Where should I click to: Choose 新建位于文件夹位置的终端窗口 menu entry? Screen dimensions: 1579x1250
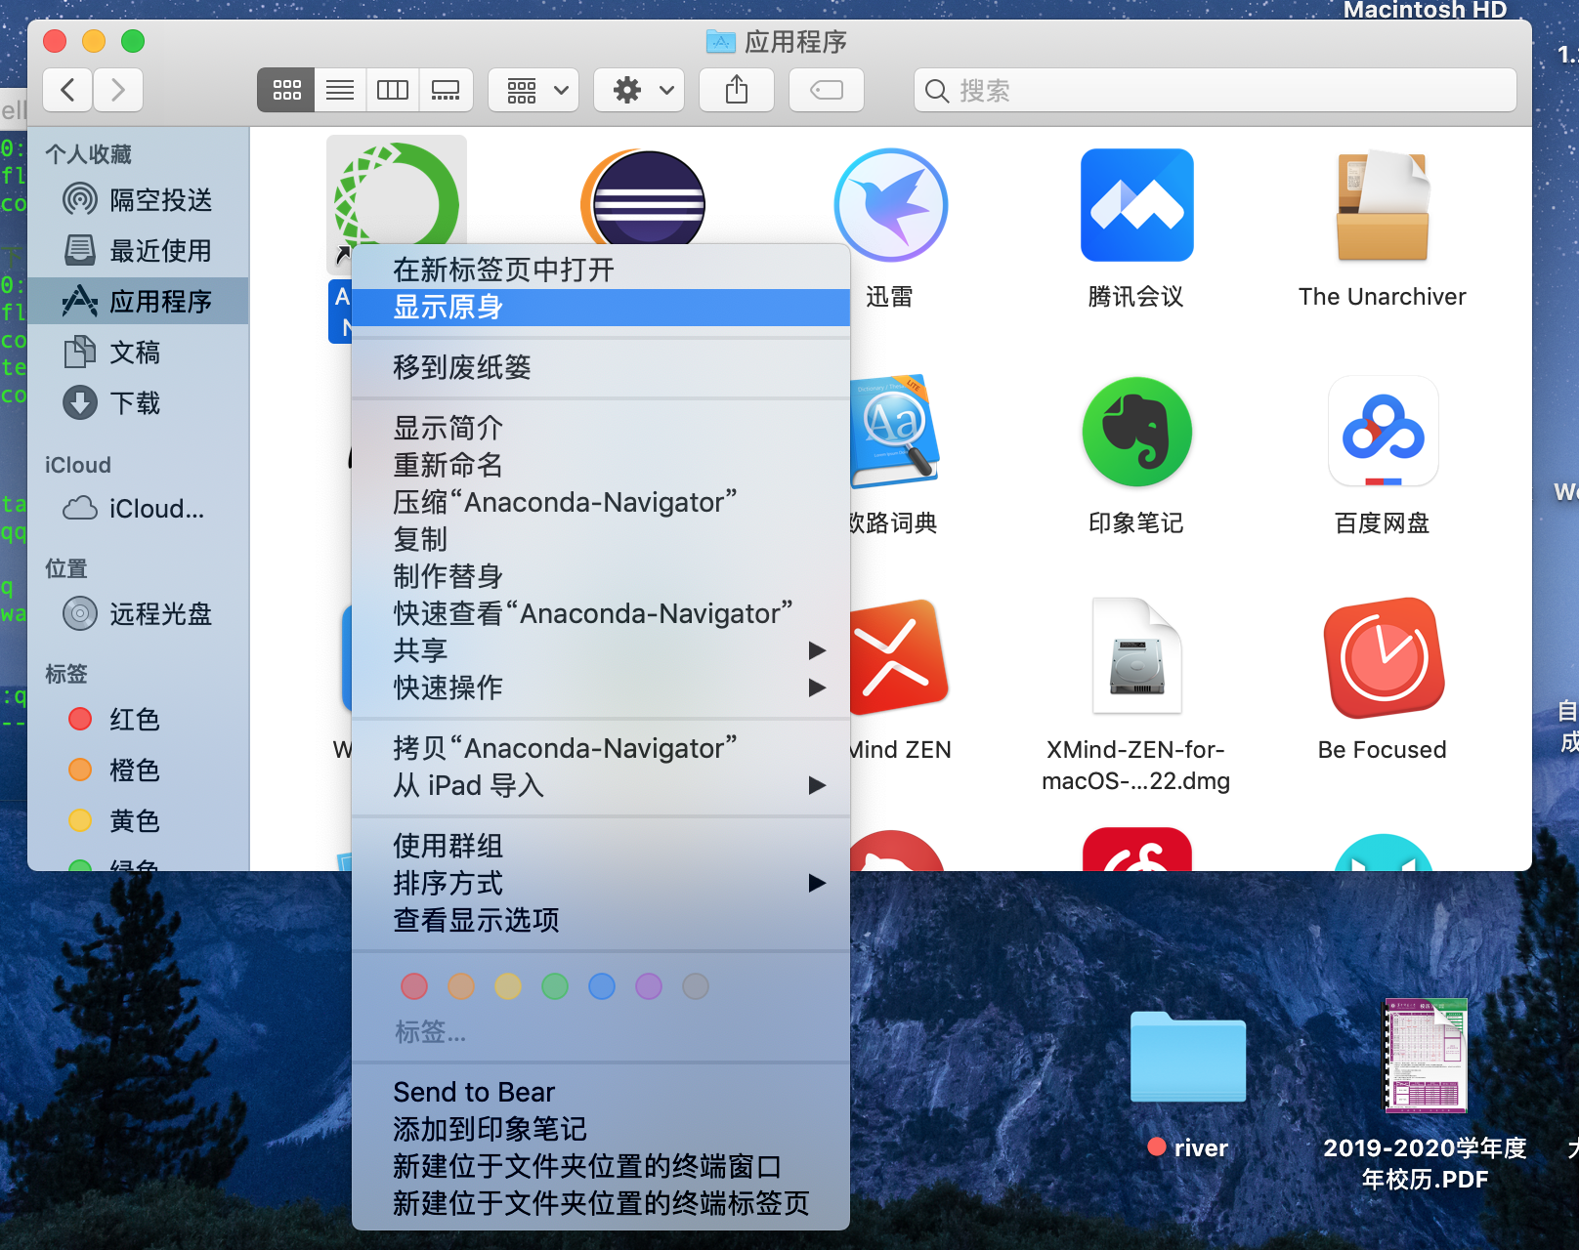pos(600,1166)
